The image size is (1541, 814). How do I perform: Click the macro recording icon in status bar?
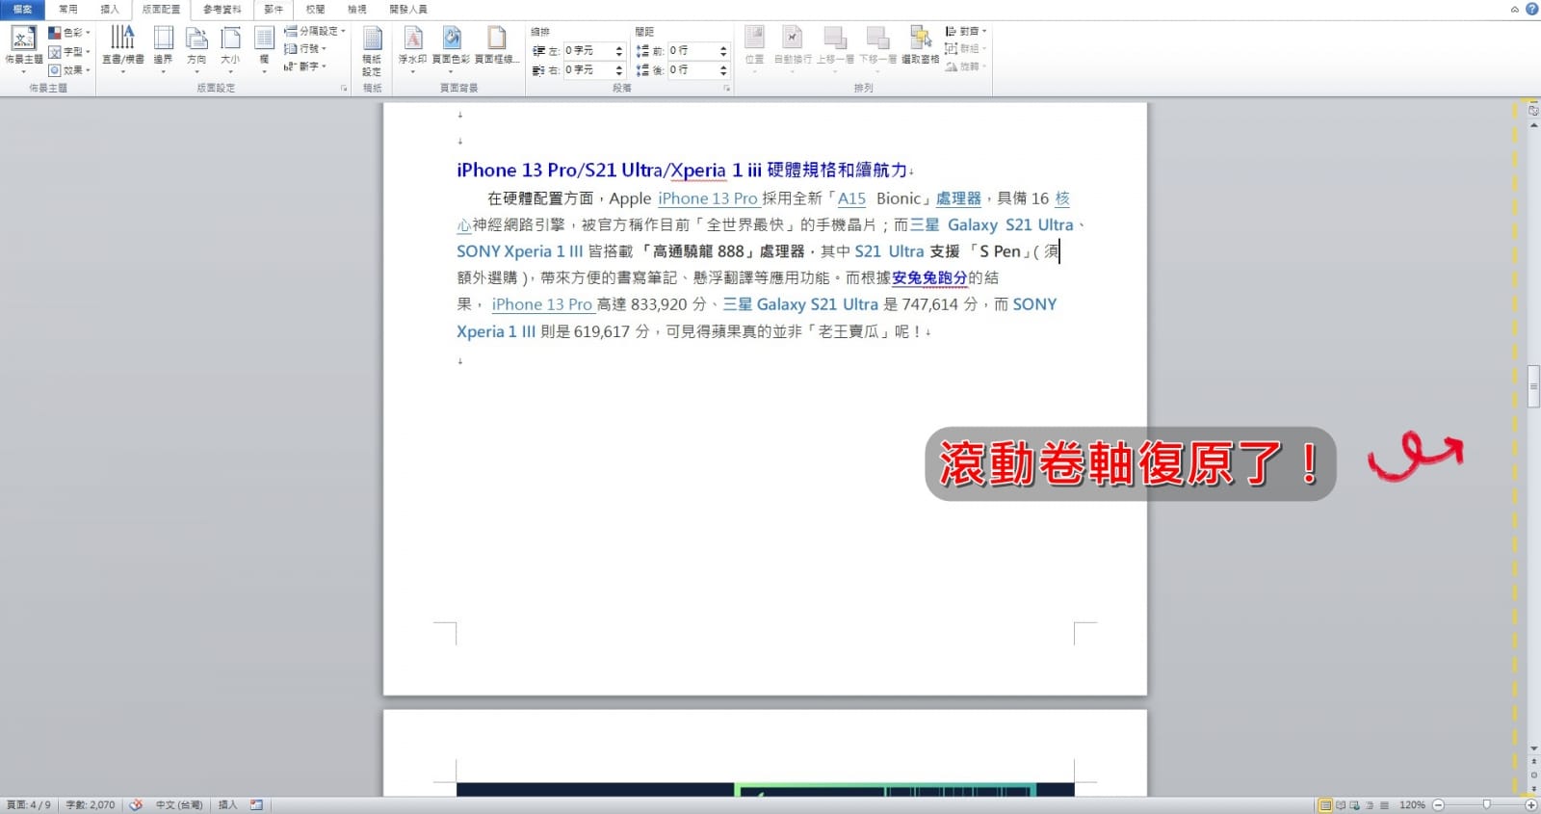[x=256, y=804]
